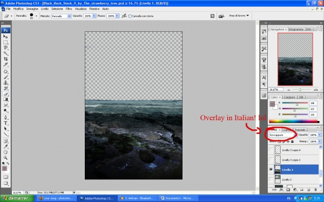
Task: Select the Eyedropper tool
Action: (x=5, y=147)
